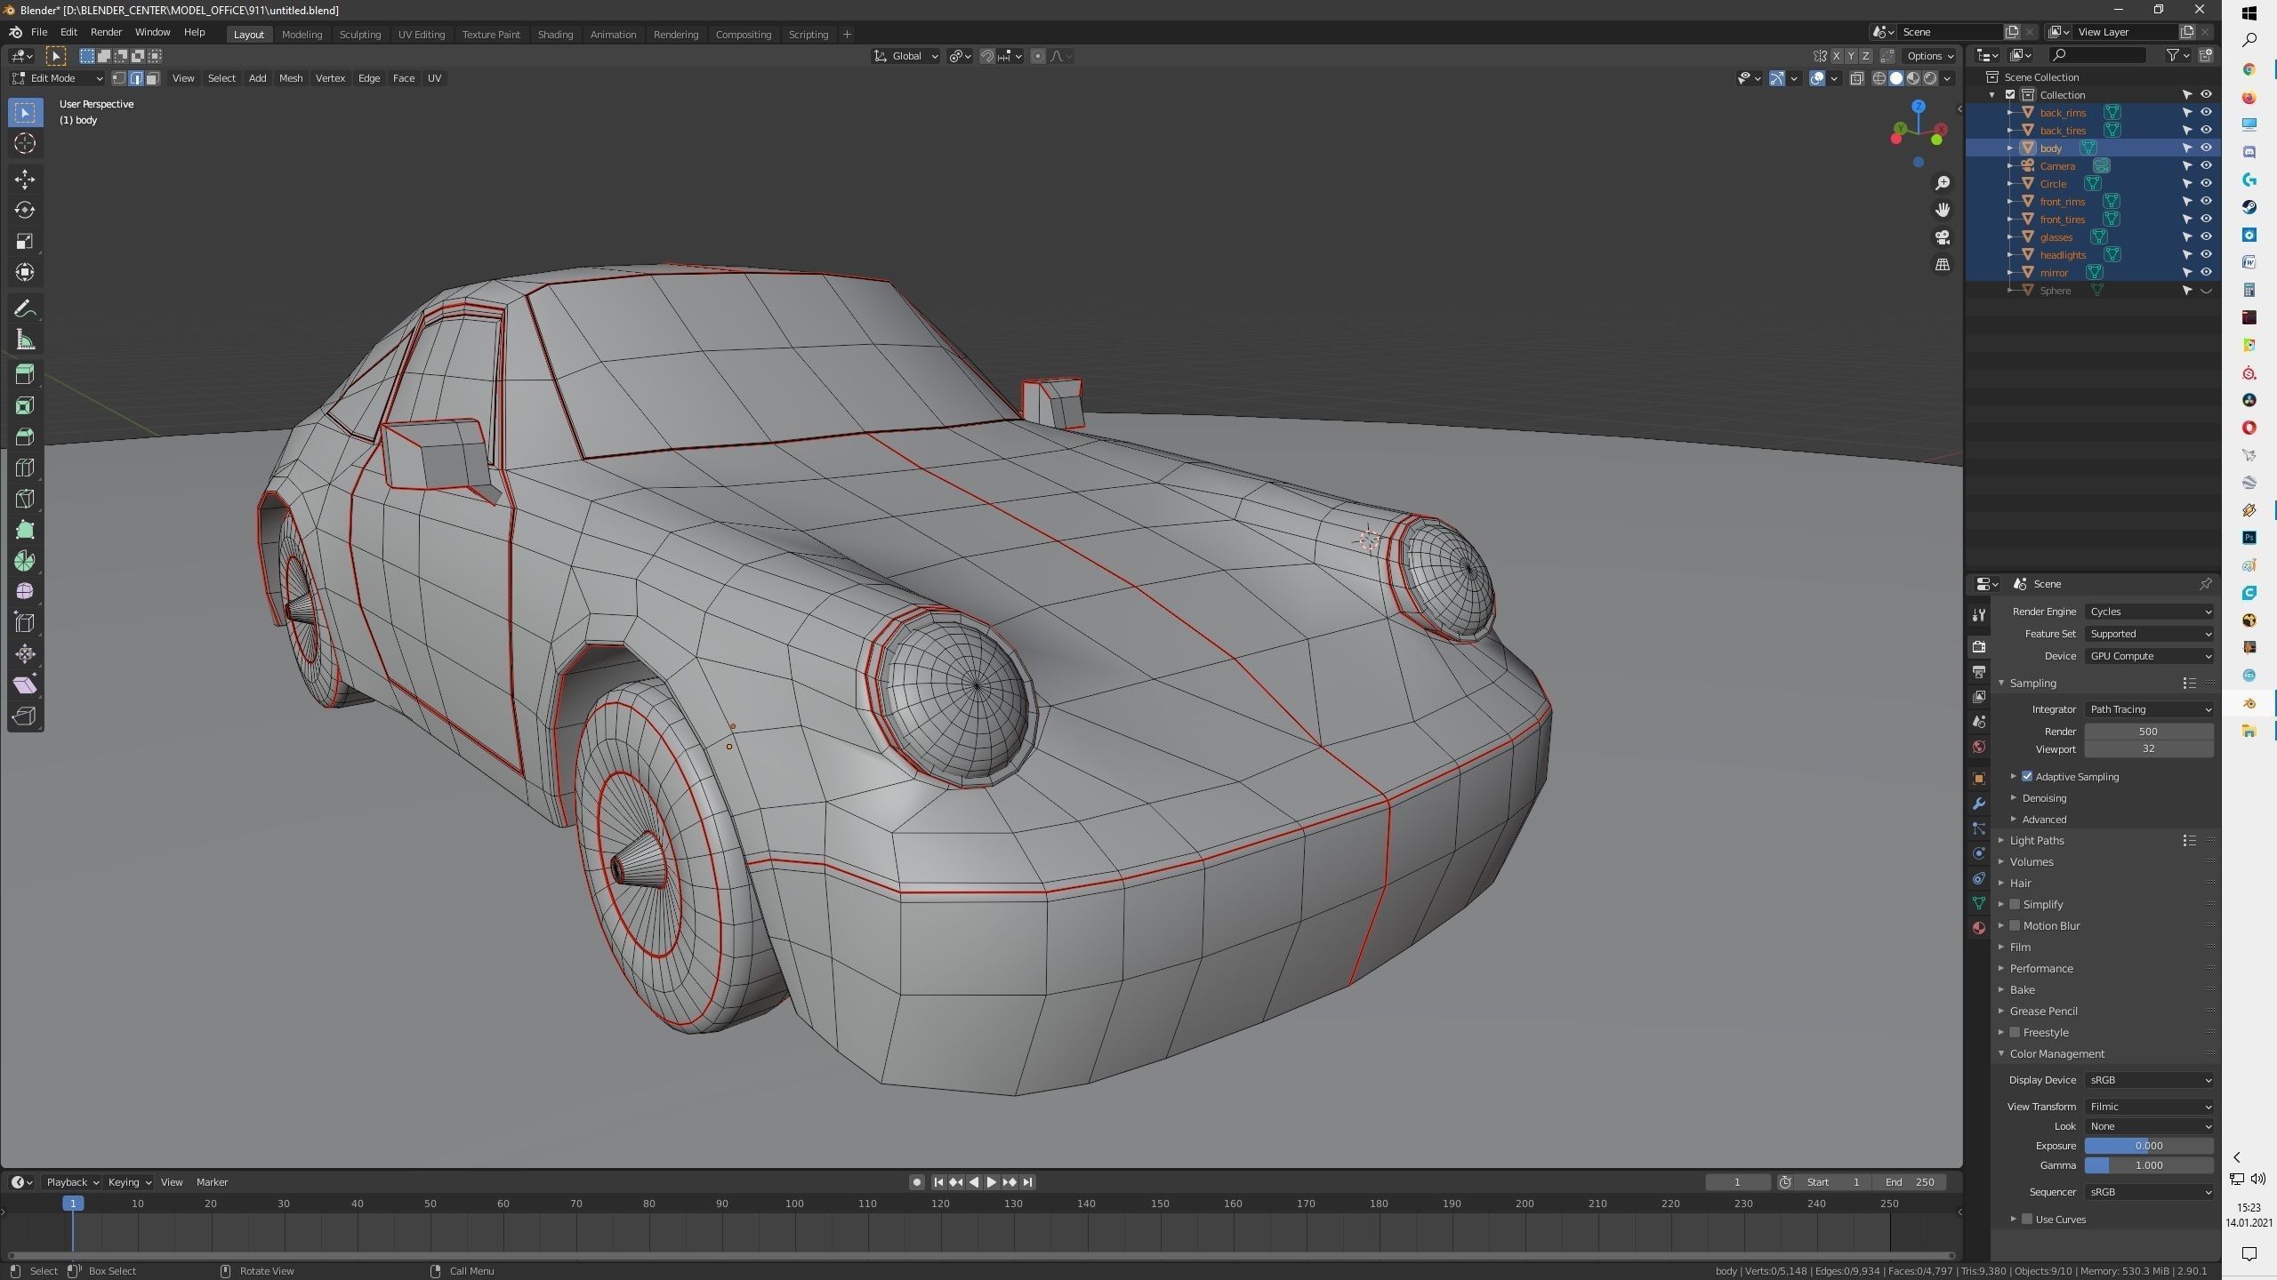This screenshot has width=2277, height=1280.
Task: Click the Options button in the viewport header
Action: pos(1928,55)
